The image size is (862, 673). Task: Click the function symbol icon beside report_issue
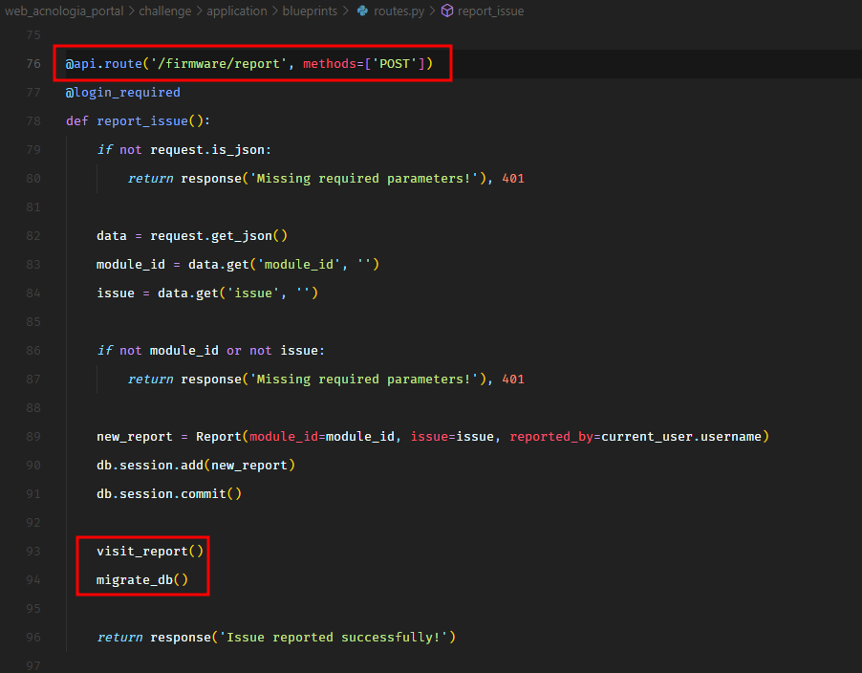tap(446, 11)
